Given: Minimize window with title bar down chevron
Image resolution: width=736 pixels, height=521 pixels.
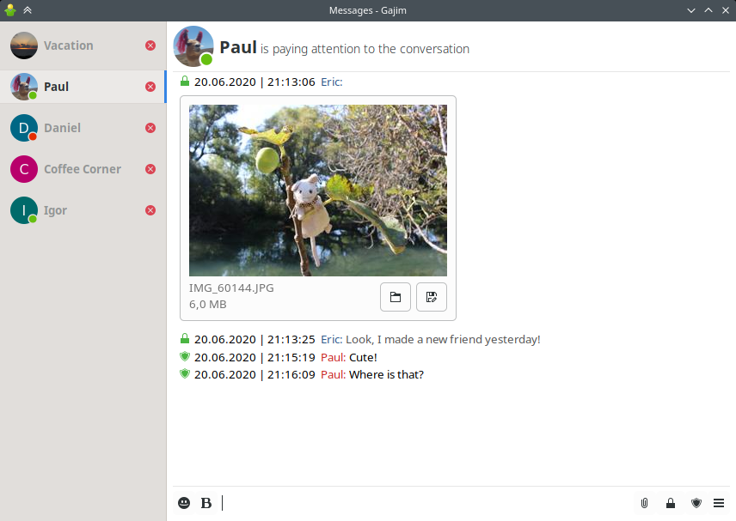Looking at the screenshot, I should pos(691,10).
